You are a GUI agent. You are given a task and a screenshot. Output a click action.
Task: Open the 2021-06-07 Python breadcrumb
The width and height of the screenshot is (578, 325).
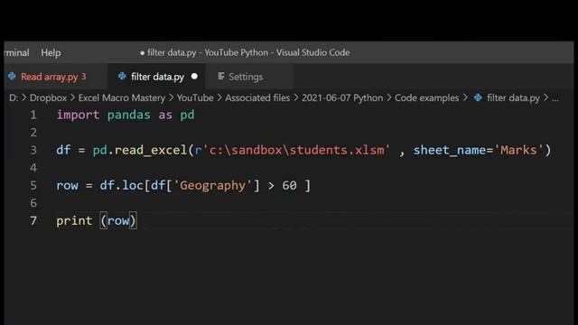[x=342, y=98]
